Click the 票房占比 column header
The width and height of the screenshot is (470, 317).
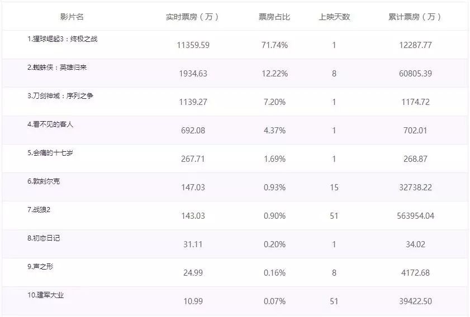(274, 17)
